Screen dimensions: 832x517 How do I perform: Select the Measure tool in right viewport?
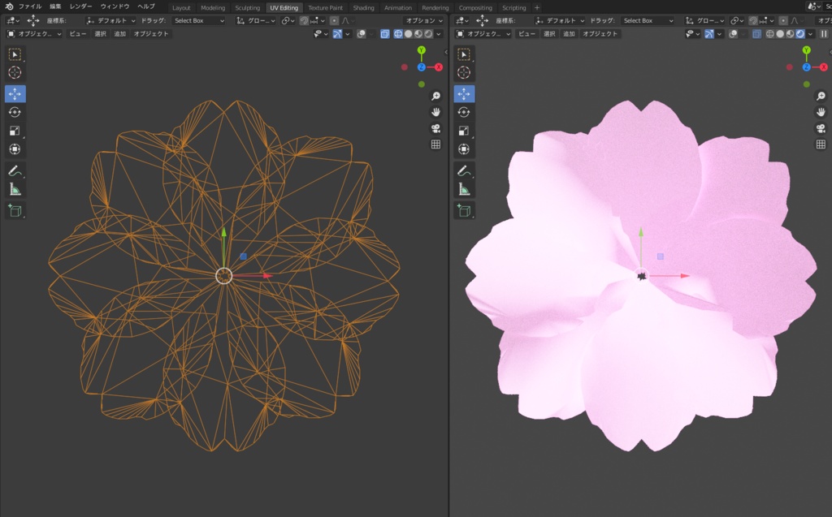coord(465,190)
